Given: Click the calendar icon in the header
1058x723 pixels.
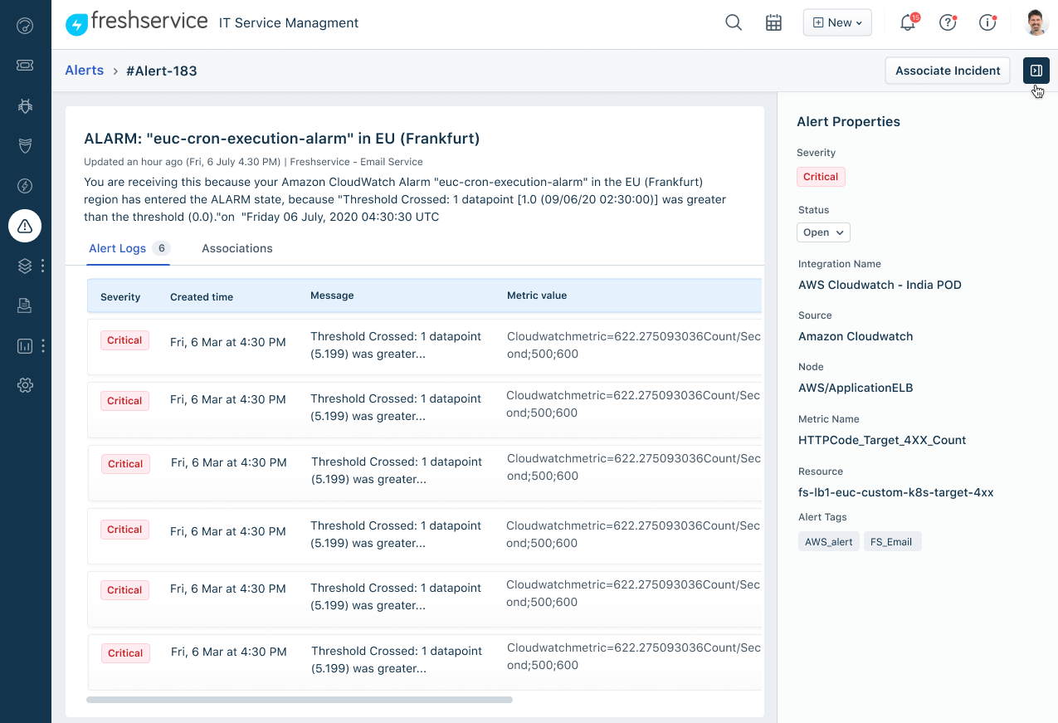Looking at the screenshot, I should pyautogui.click(x=773, y=22).
